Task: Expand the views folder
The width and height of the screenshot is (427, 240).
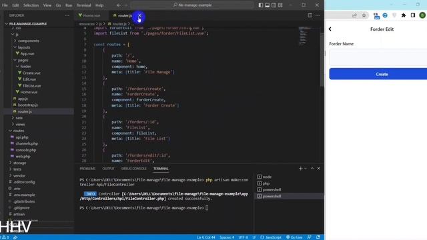Action: tap(20, 125)
